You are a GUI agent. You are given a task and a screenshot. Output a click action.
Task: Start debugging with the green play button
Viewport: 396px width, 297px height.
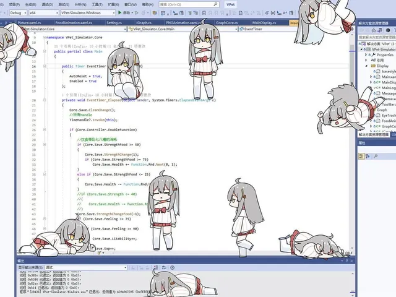(x=120, y=12)
